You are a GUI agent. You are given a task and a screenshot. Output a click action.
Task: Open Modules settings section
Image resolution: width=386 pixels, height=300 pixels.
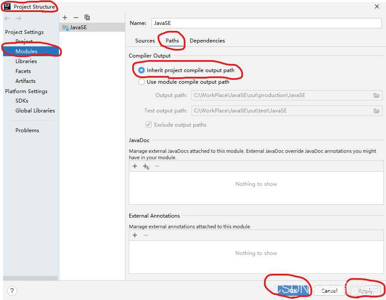31,51
